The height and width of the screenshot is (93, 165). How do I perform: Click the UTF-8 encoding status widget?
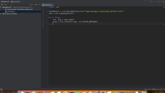point(154,89)
